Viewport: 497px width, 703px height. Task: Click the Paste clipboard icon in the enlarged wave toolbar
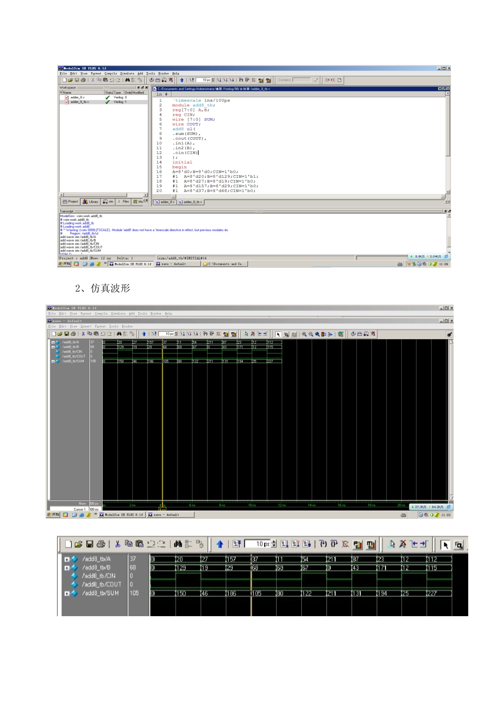tap(139, 544)
